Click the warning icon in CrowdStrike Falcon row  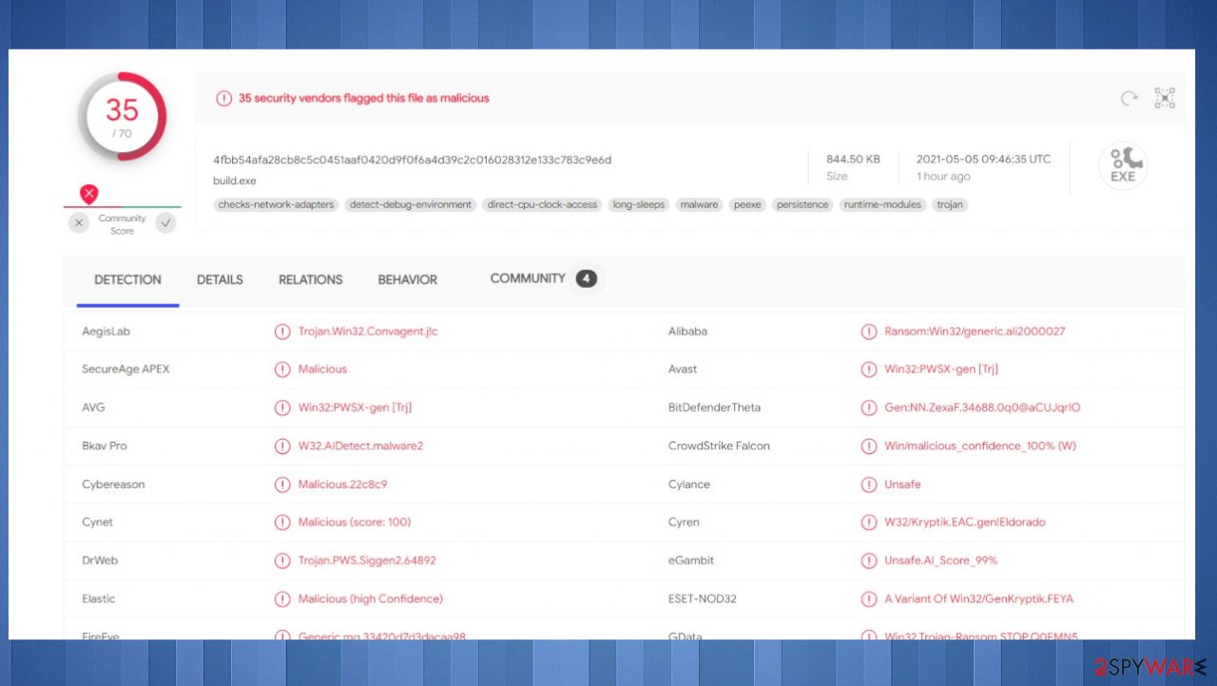[x=869, y=446]
